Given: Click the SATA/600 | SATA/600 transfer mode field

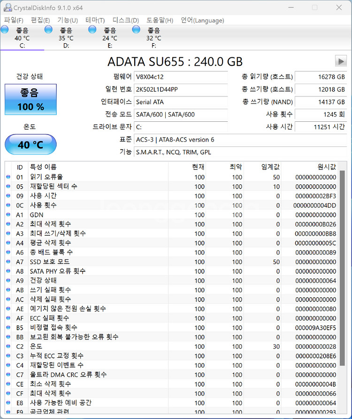Looking at the screenshot, I should (x=181, y=114).
